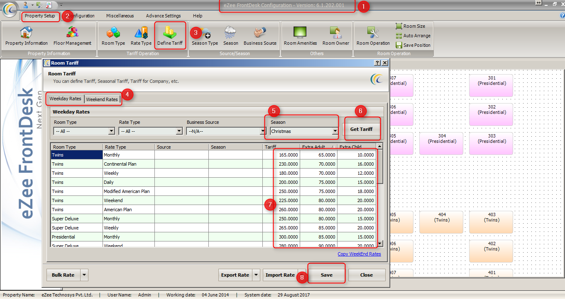The height and width of the screenshot is (299, 565).
Task: Click the Twins Daily tariff value 200.0000
Action: (x=281, y=182)
